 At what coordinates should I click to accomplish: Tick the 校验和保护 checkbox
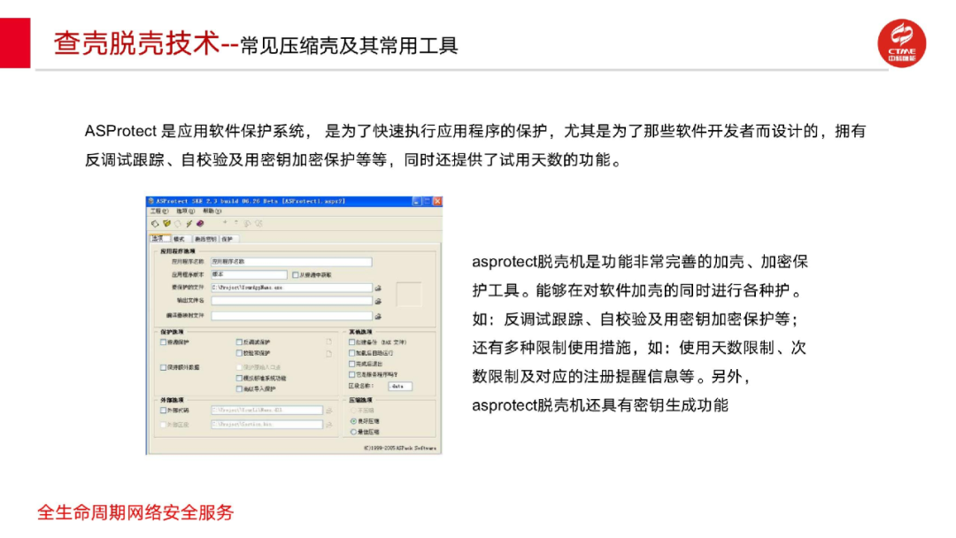(x=239, y=353)
